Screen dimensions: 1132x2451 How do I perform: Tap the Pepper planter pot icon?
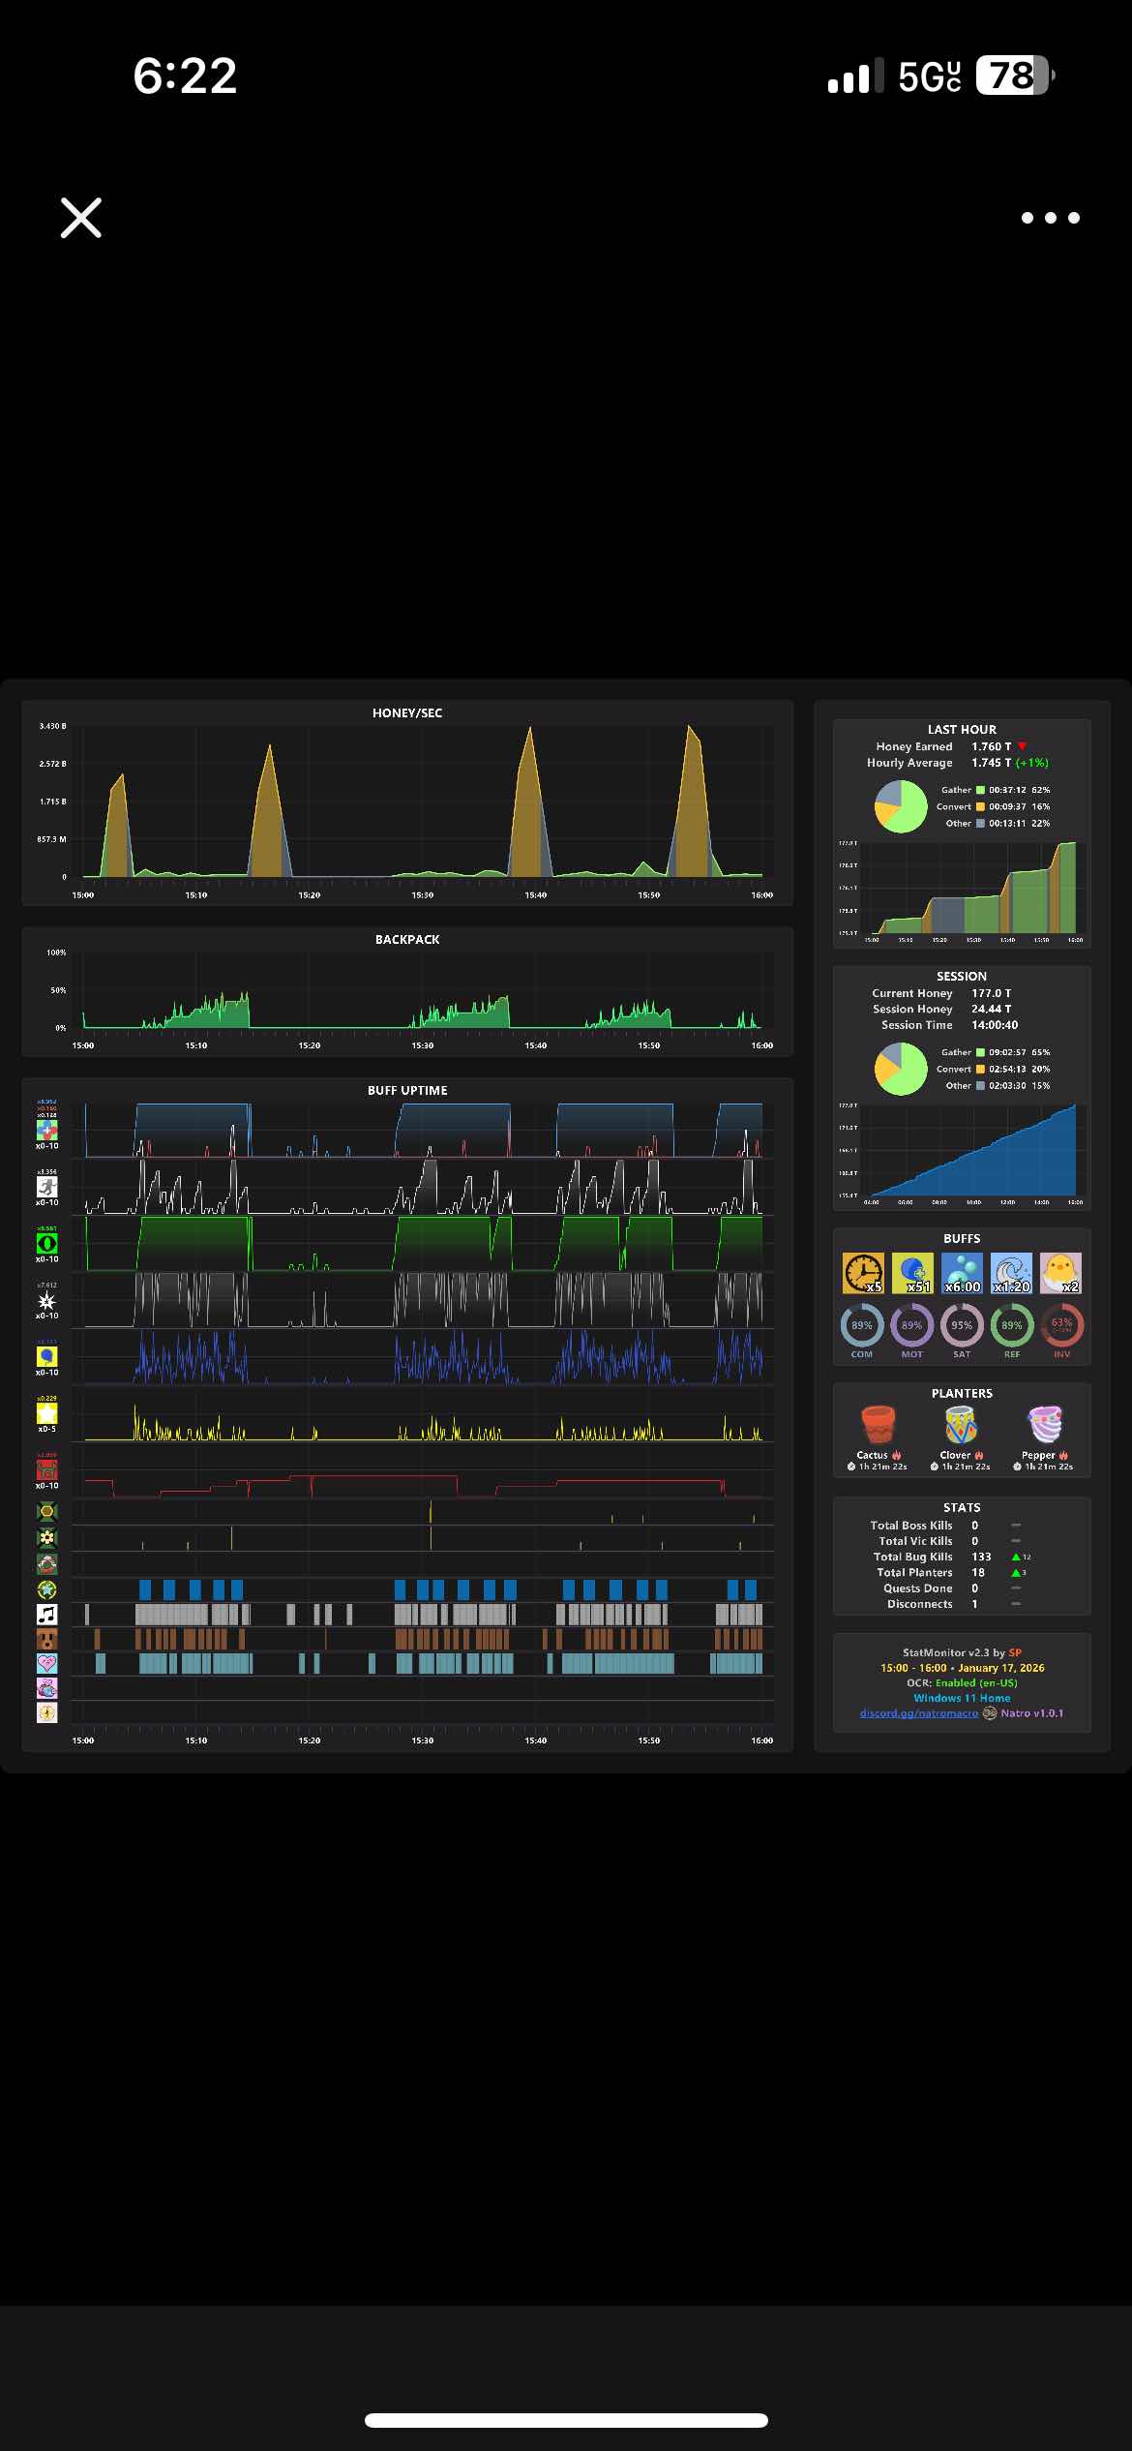(x=1045, y=1426)
